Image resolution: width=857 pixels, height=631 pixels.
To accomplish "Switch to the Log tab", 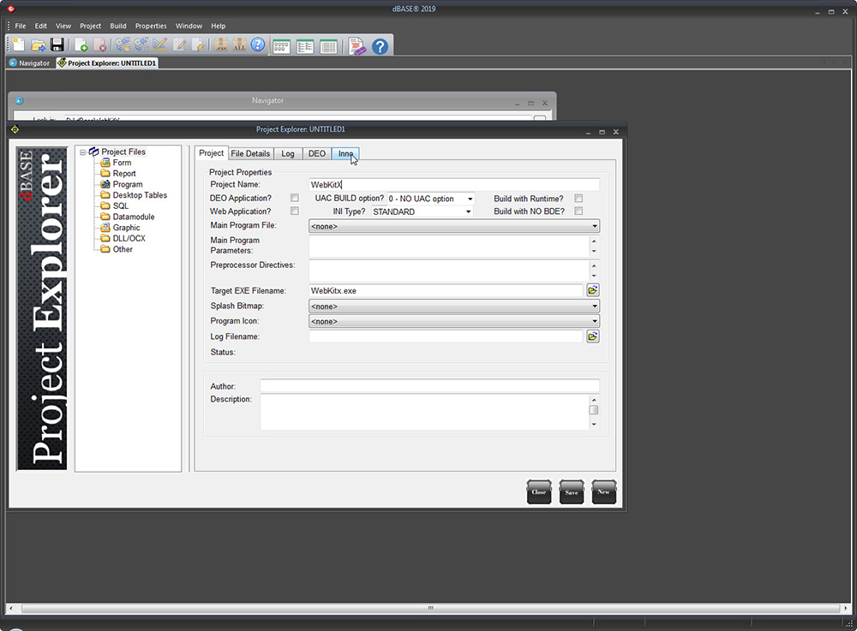I will (287, 154).
